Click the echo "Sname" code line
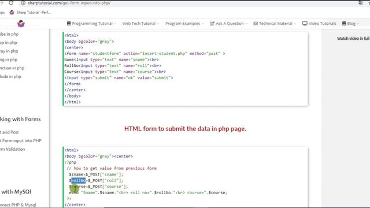The height and width of the screenshot is (208, 370). (x=148, y=192)
